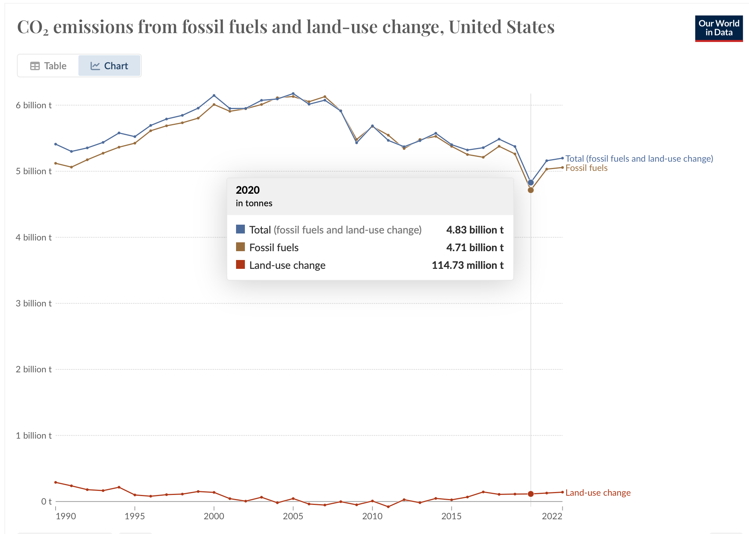Click the 2005 tick label on the x-axis
Screen dimensions: 749x534
coord(293,516)
